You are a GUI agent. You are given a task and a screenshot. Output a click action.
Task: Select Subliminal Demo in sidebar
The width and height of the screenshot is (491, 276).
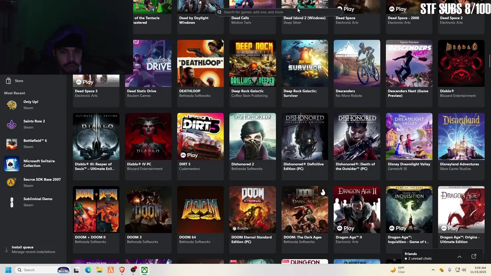pos(33,202)
